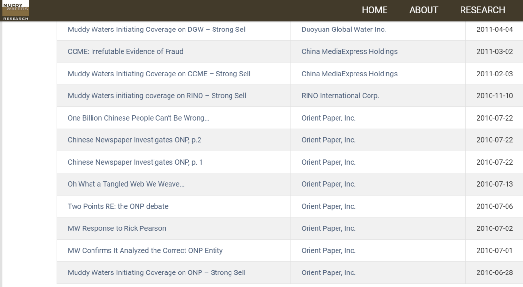Select Orient Paper, Inc. in Rick Pearson row

(x=328, y=228)
